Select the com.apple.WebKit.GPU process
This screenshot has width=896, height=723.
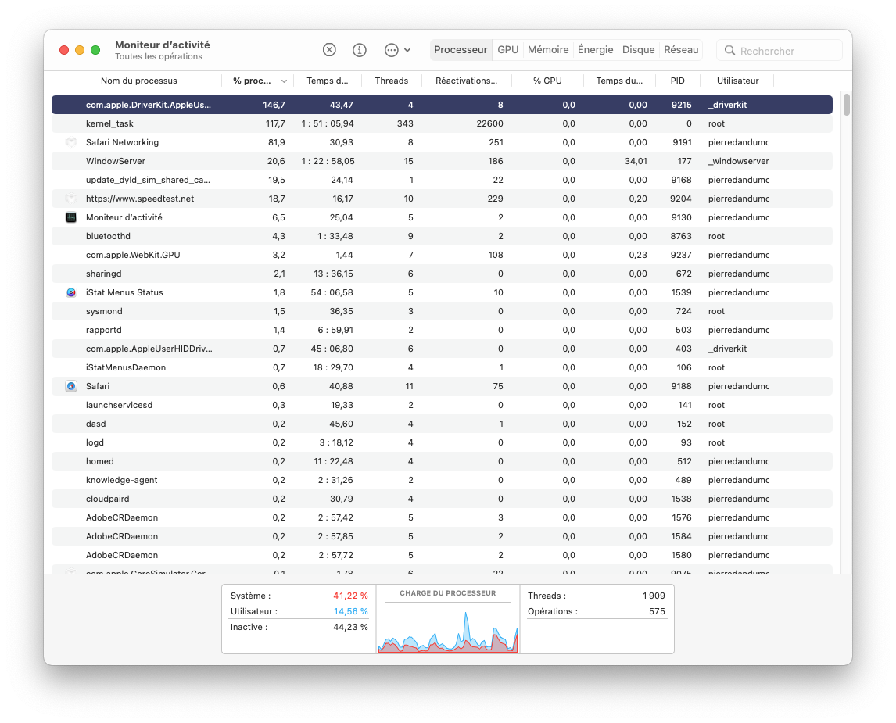pos(442,256)
